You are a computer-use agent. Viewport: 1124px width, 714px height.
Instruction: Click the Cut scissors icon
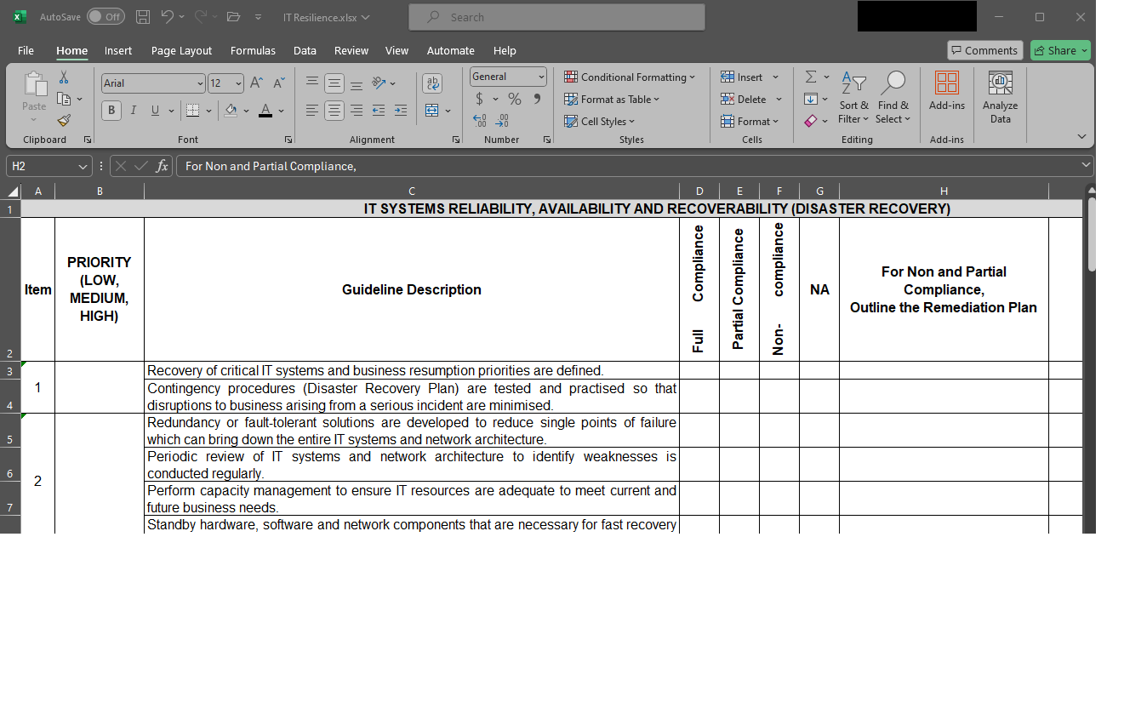click(x=64, y=77)
